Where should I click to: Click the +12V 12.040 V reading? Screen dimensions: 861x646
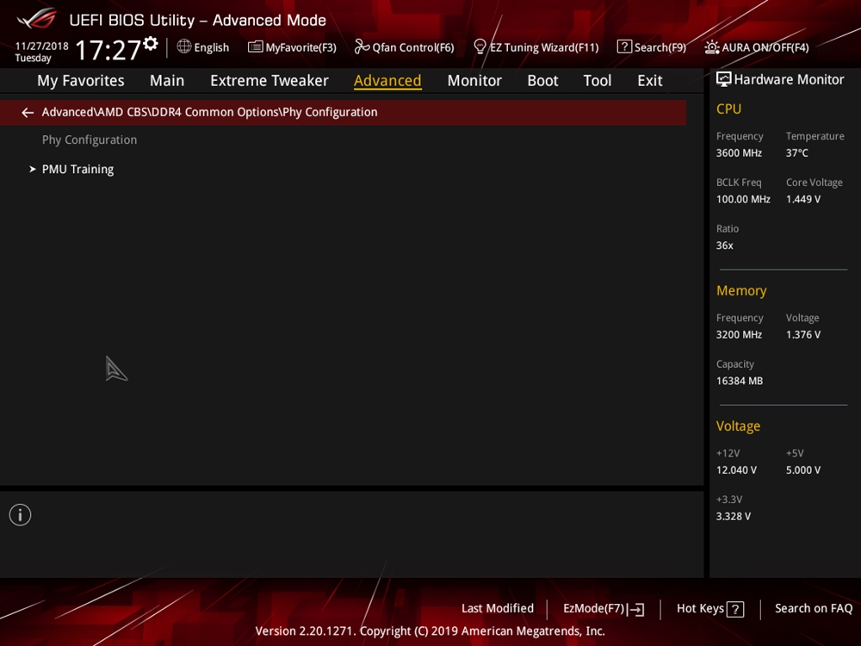[736, 470]
